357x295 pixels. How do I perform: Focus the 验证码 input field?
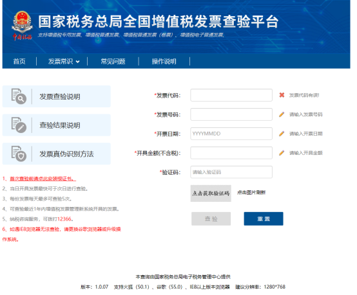click(x=231, y=172)
